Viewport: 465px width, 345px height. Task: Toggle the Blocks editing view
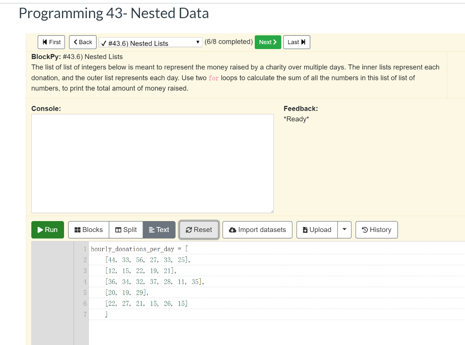pyautogui.click(x=88, y=230)
